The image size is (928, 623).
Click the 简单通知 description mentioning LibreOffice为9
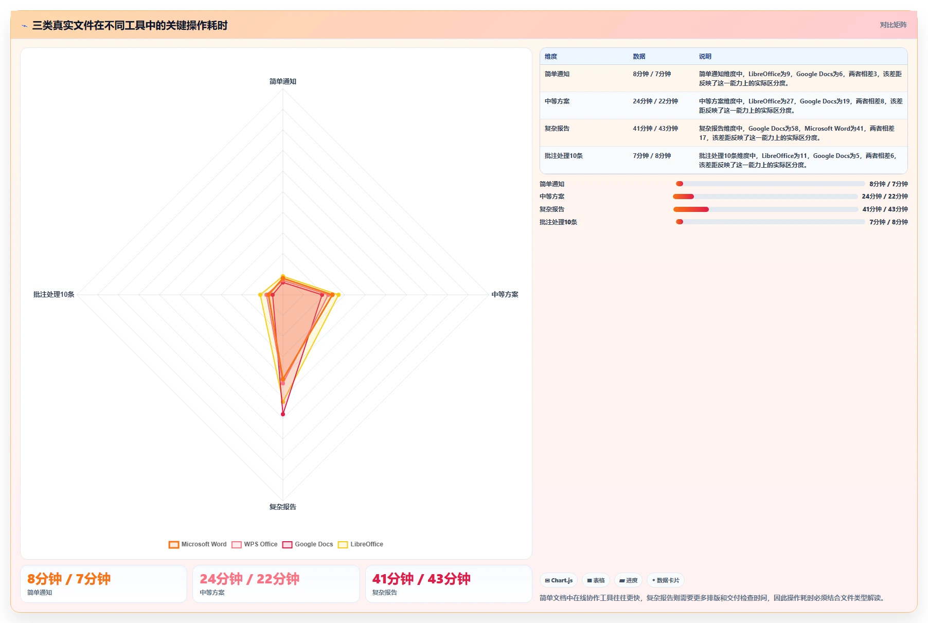800,78
